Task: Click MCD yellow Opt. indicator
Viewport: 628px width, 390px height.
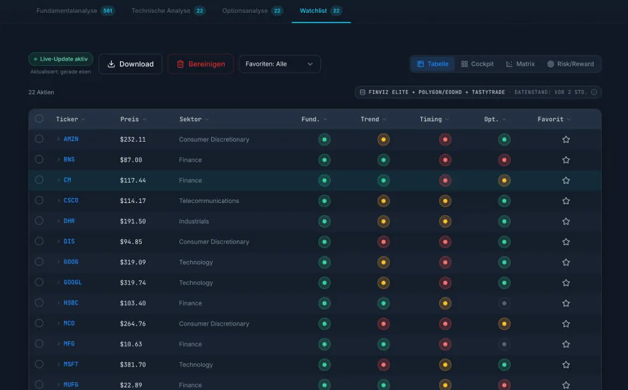Action: pos(504,324)
